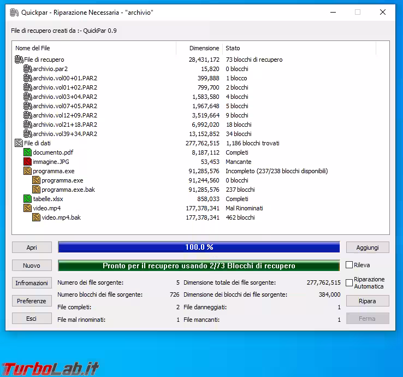Screen dimensions: 403x377
Task: Click the icon beside programma.exe.bak
Action: [37, 190]
